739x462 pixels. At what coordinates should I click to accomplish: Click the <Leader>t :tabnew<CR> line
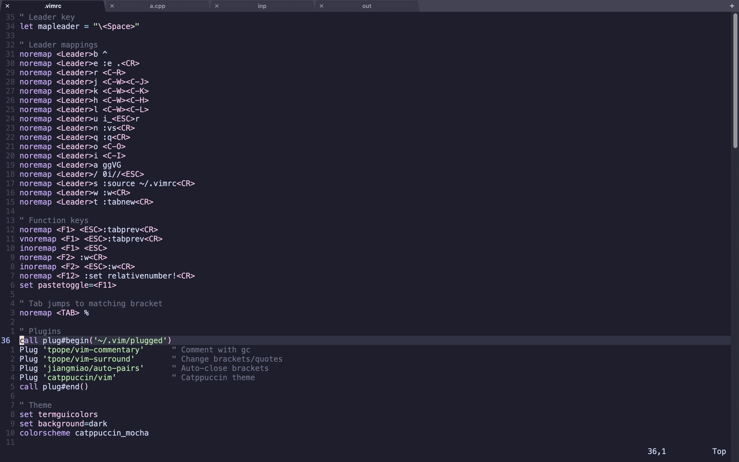pyautogui.click(x=86, y=202)
